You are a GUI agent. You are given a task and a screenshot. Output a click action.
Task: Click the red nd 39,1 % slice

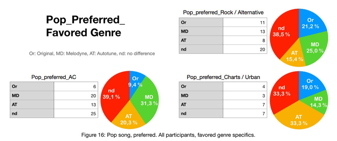(113, 94)
